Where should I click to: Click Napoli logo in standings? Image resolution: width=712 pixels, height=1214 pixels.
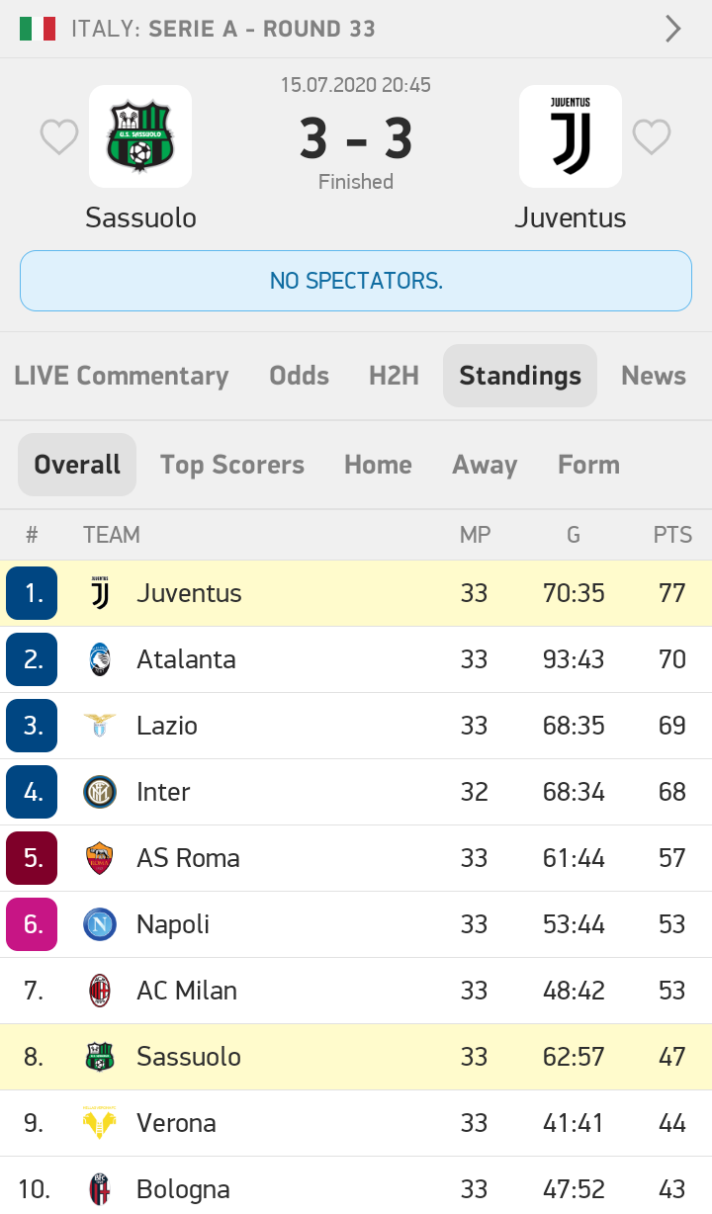point(100,924)
